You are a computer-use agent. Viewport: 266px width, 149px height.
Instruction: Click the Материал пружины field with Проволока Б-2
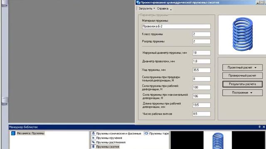[x=176, y=26]
